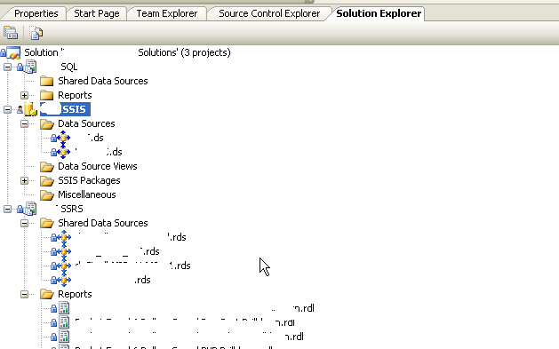Click first .ds data source icon
Viewport: 559px width, 349px height.
(x=63, y=138)
